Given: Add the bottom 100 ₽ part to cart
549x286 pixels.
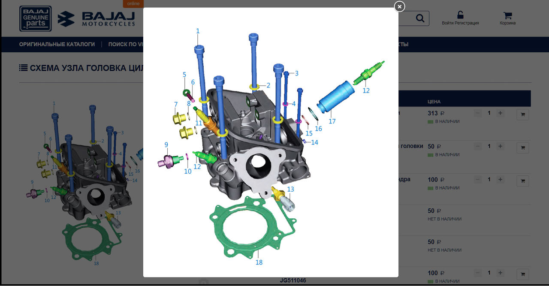Looking at the screenshot, I should click(x=522, y=274).
